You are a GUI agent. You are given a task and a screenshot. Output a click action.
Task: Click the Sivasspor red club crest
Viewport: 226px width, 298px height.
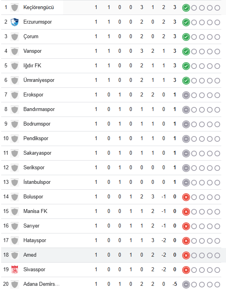[15, 270]
